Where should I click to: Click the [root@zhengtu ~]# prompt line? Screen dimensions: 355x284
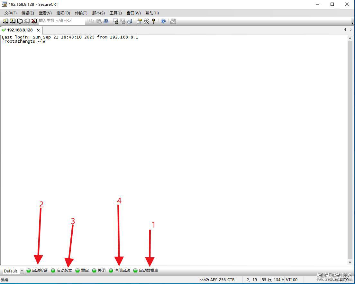point(24,41)
